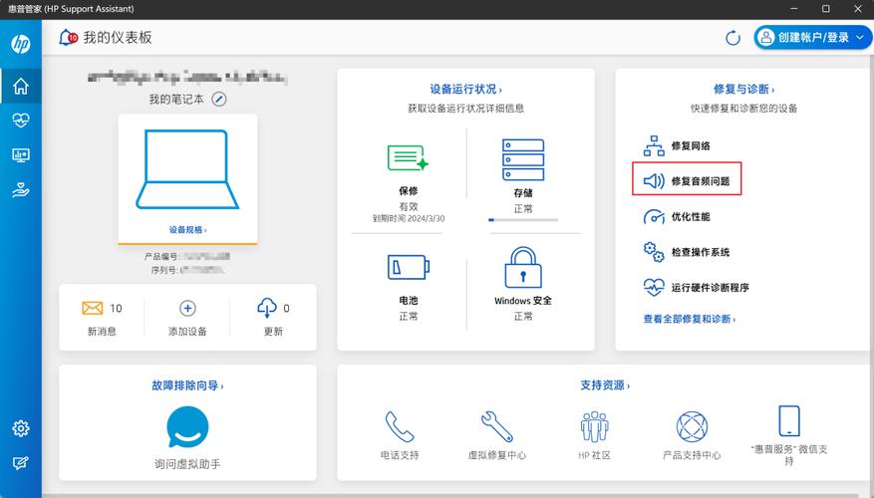The width and height of the screenshot is (874, 498).
Task: Click the pencil icon to rename notebook
Action: pos(219,100)
